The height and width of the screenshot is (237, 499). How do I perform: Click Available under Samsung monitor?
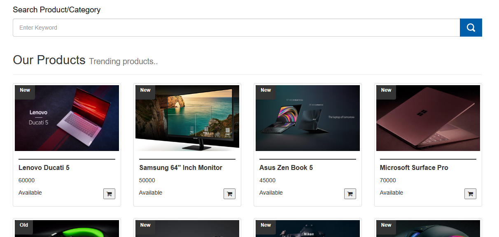151,193
